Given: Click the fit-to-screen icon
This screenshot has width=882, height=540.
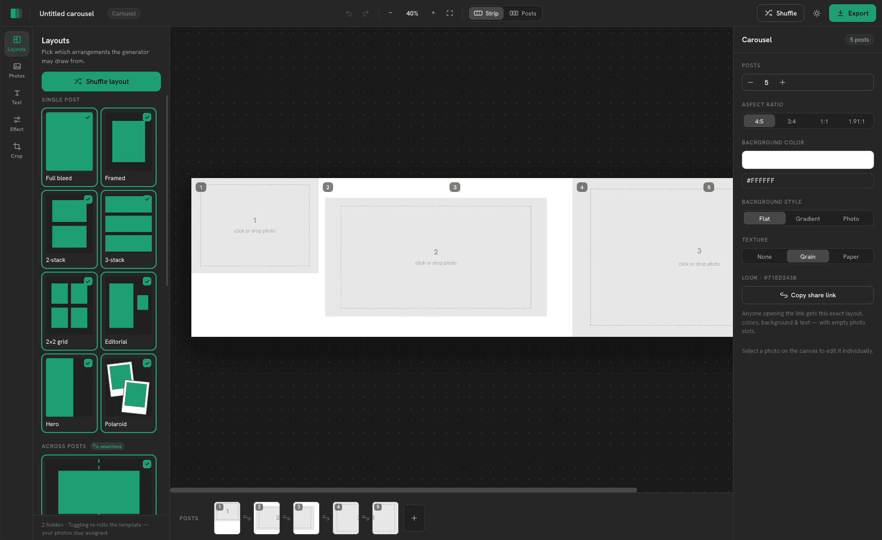Looking at the screenshot, I should coord(450,13).
